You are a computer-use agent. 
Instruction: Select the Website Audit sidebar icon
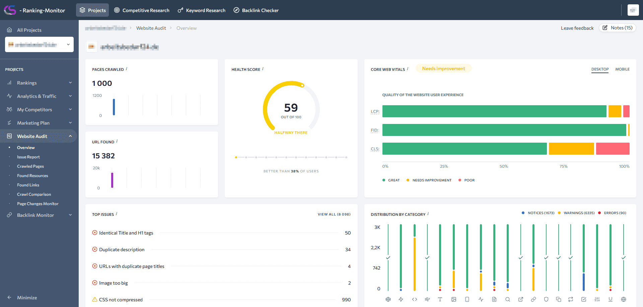[10, 136]
